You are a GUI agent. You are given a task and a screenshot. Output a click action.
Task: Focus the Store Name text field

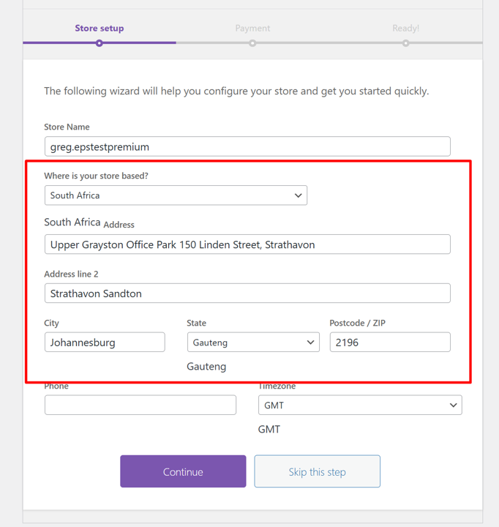click(247, 146)
